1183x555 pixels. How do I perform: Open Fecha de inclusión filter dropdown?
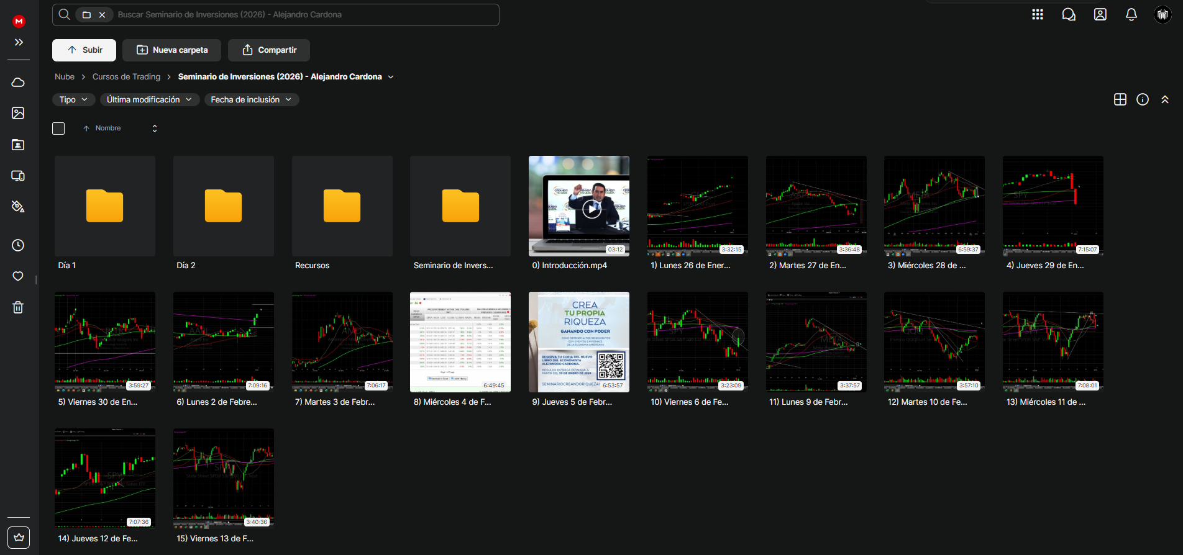252,99
